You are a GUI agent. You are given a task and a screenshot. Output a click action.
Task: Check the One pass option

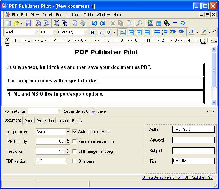point(75,161)
